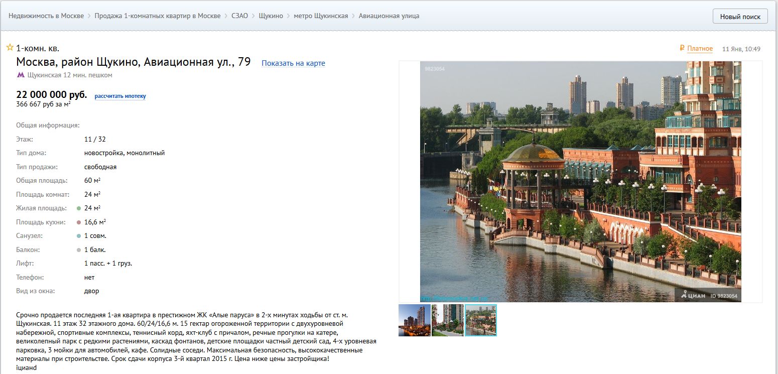Click the red dot beside Площадь кухни
Viewport: 778px width, 374px height.
click(x=79, y=222)
